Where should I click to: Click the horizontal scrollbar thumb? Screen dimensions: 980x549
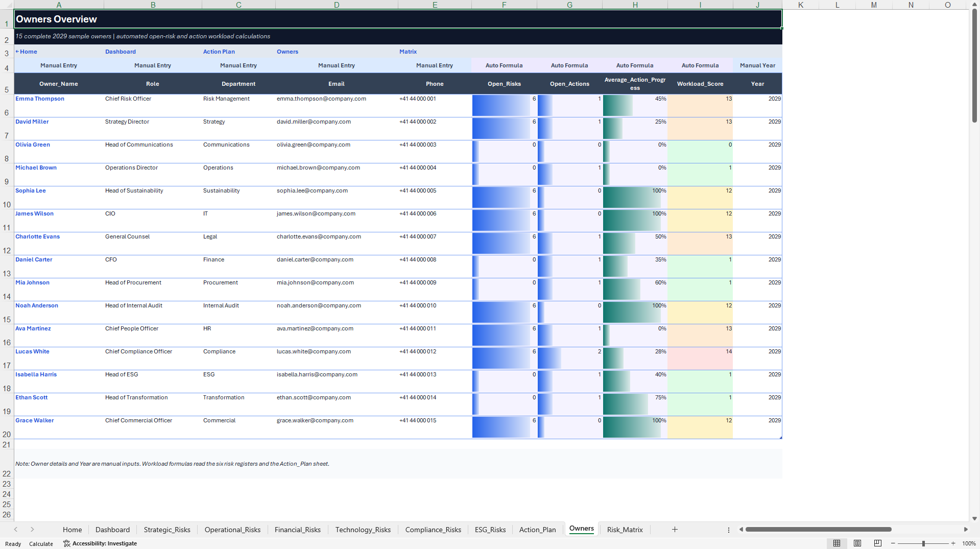818,530
